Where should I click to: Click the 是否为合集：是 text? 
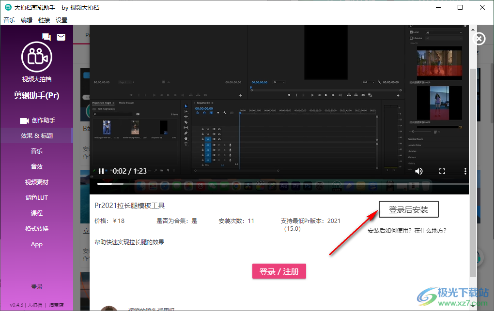(177, 221)
